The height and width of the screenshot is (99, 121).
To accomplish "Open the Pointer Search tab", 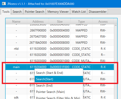I will coord(34,11).
